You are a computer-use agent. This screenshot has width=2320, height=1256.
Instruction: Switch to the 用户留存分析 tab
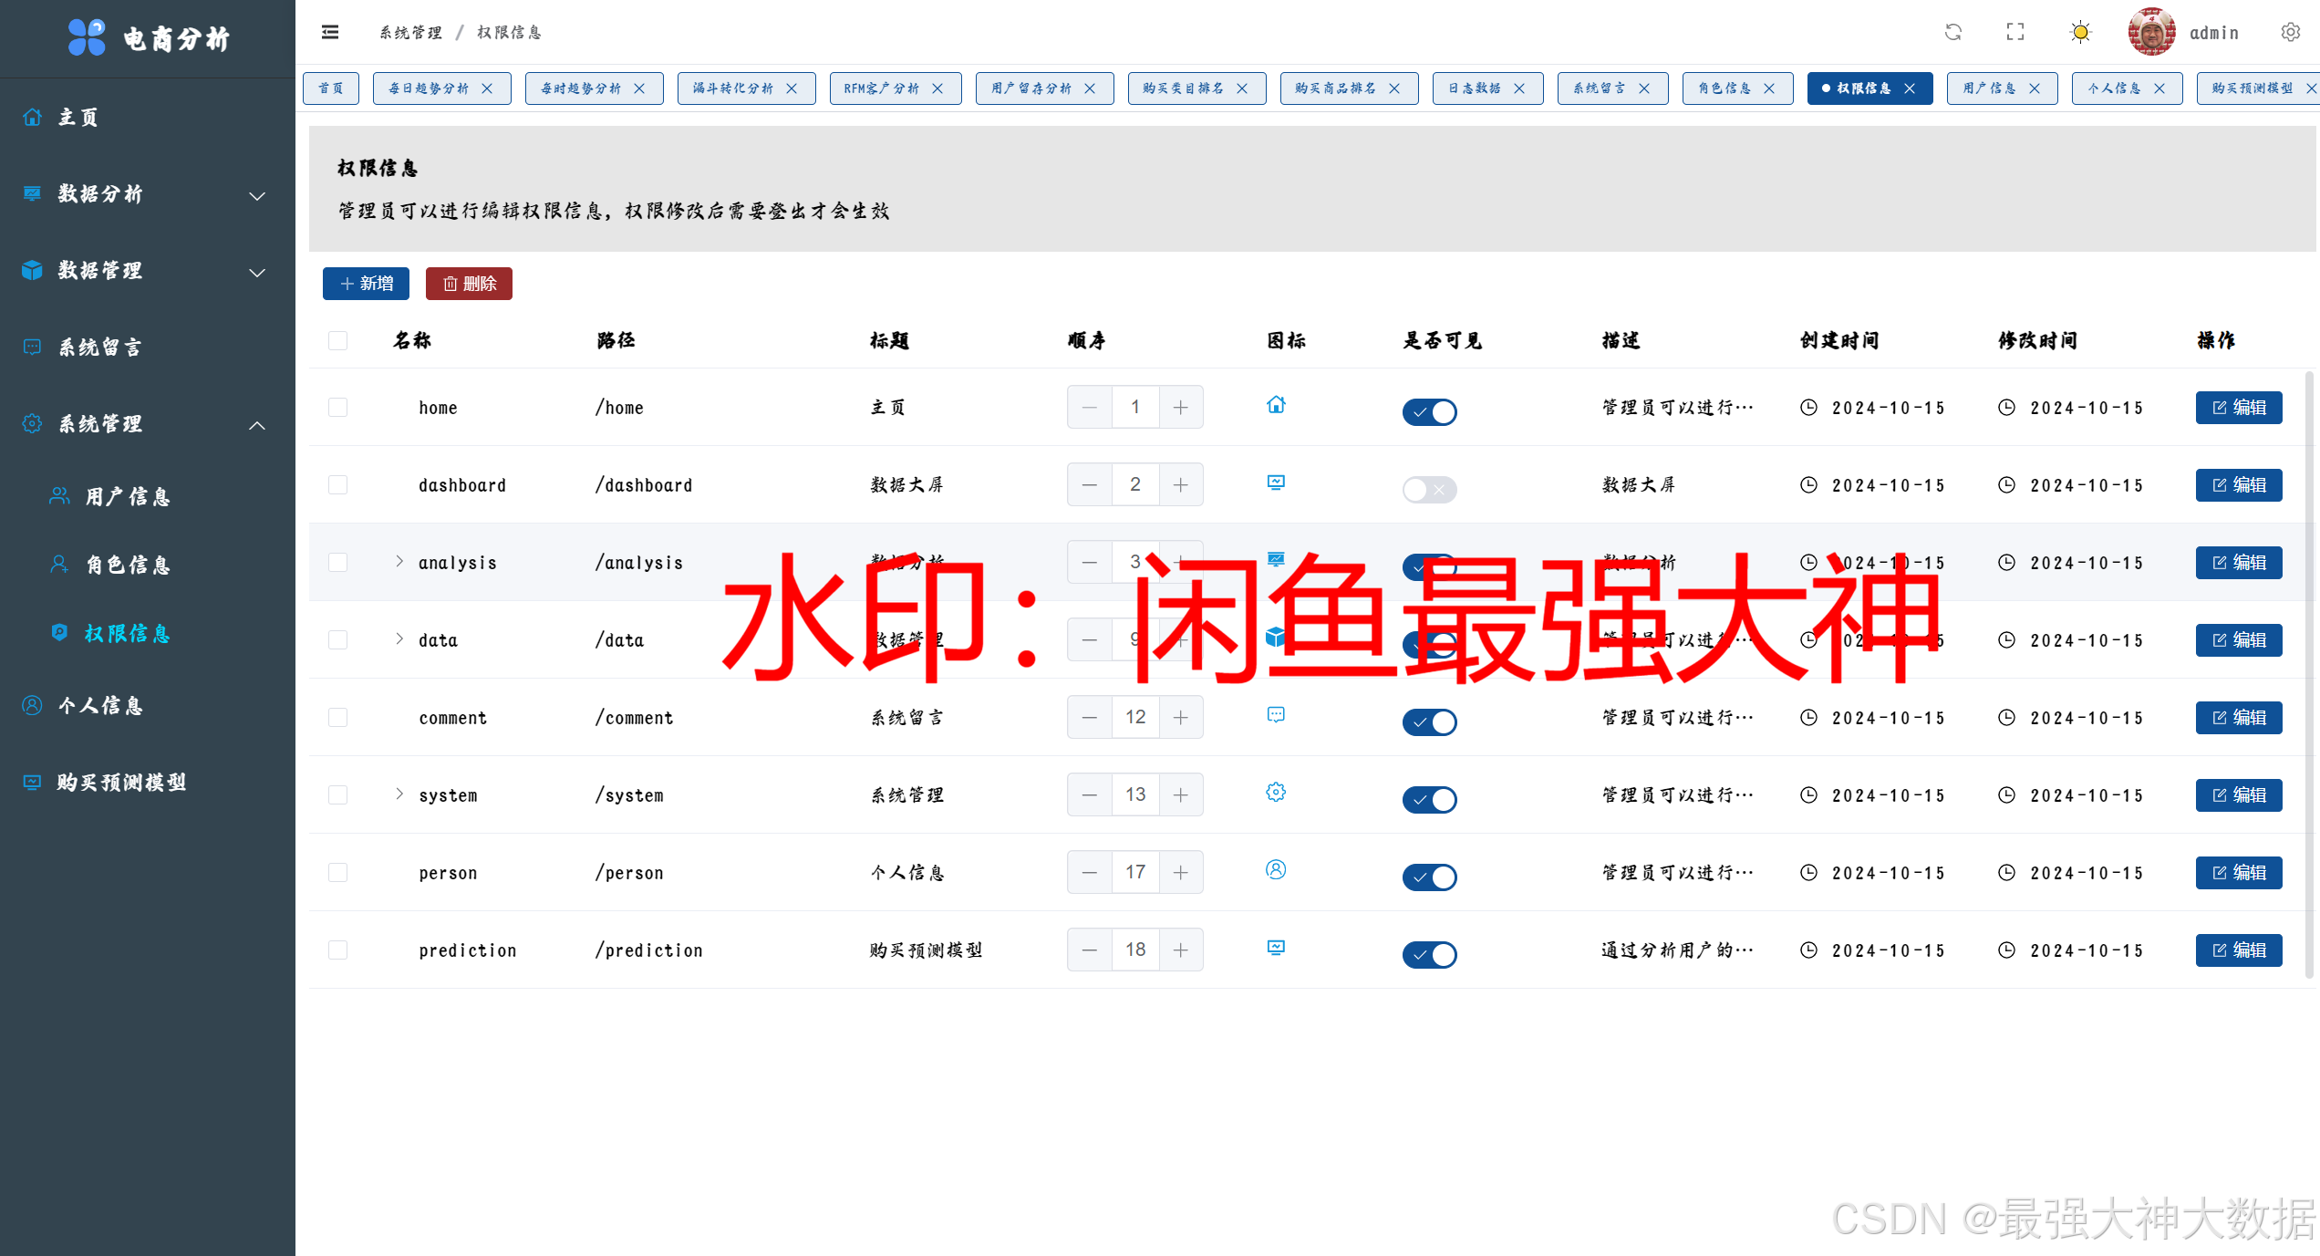[x=1031, y=88]
